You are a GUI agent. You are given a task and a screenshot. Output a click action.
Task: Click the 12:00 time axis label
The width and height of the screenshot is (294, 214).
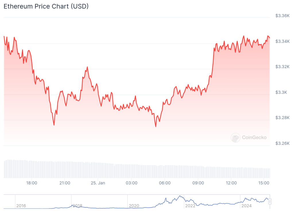pos(231,183)
